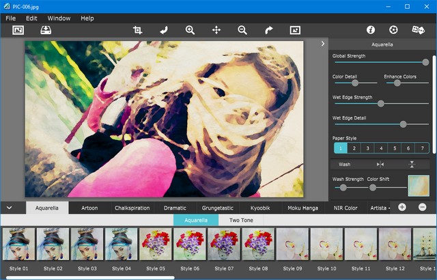Click the zoom in magnifier
437x280 pixels.
click(x=190, y=30)
